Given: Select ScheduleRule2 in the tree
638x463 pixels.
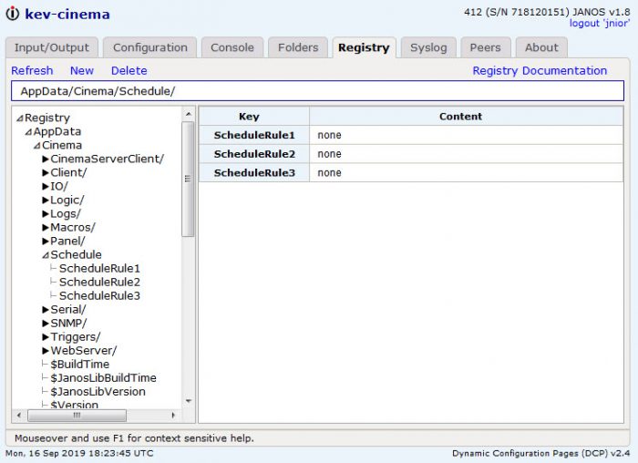Looking at the screenshot, I should pos(99,282).
